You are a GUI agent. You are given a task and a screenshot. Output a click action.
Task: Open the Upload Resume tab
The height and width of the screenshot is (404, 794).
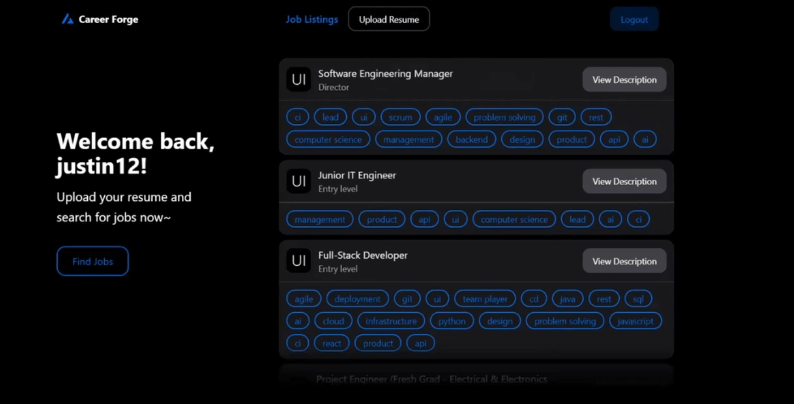pyautogui.click(x=389, y=19)
